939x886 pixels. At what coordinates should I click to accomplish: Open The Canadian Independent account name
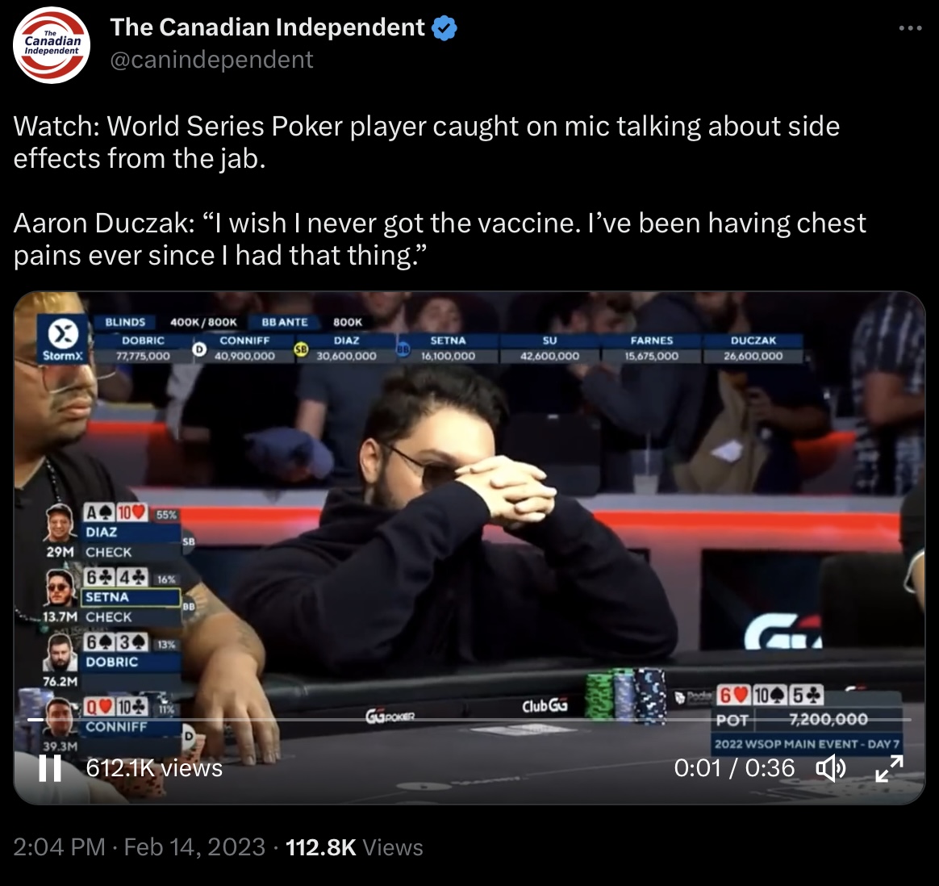(267, 27)
